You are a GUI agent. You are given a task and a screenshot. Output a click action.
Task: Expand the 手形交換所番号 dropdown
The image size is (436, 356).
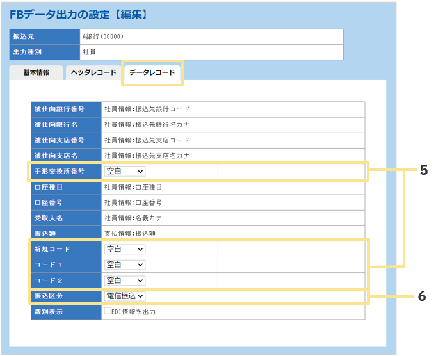click(125, 172)
